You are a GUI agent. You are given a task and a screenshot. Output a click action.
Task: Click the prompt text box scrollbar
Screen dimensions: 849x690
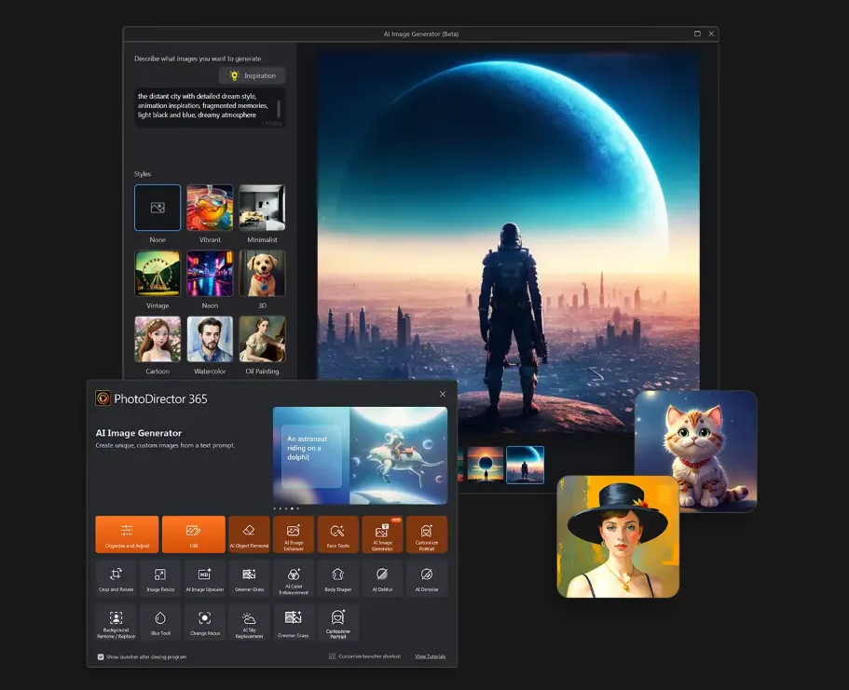coord(279,108)
